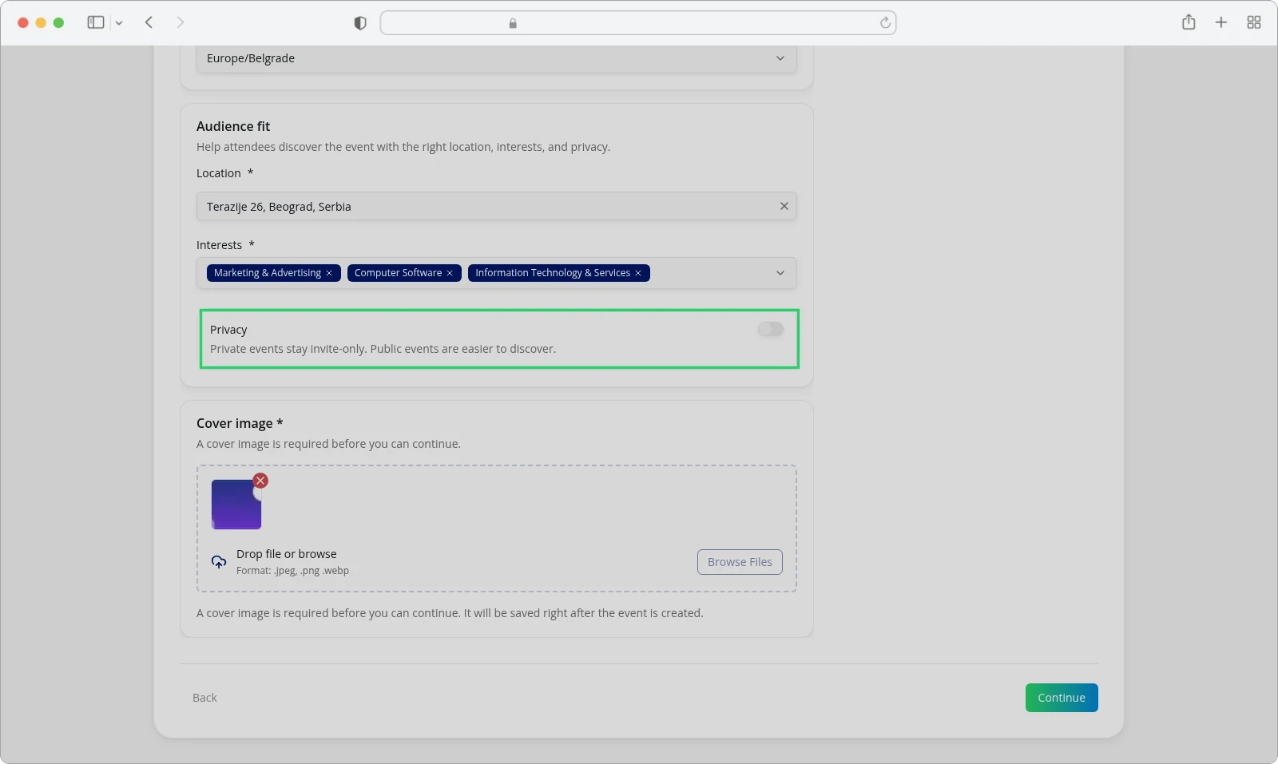Toggle the Privacy switch

pyautogui.click(x=771, y=329)
